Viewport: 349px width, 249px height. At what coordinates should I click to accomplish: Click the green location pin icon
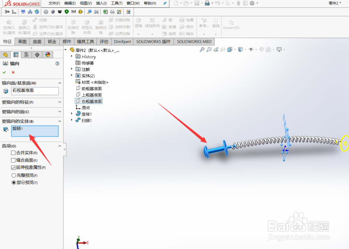[67, 12]
